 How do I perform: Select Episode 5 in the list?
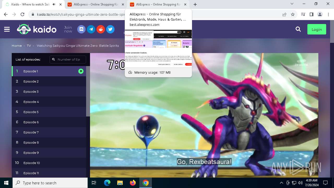click(x=49, y=112)
